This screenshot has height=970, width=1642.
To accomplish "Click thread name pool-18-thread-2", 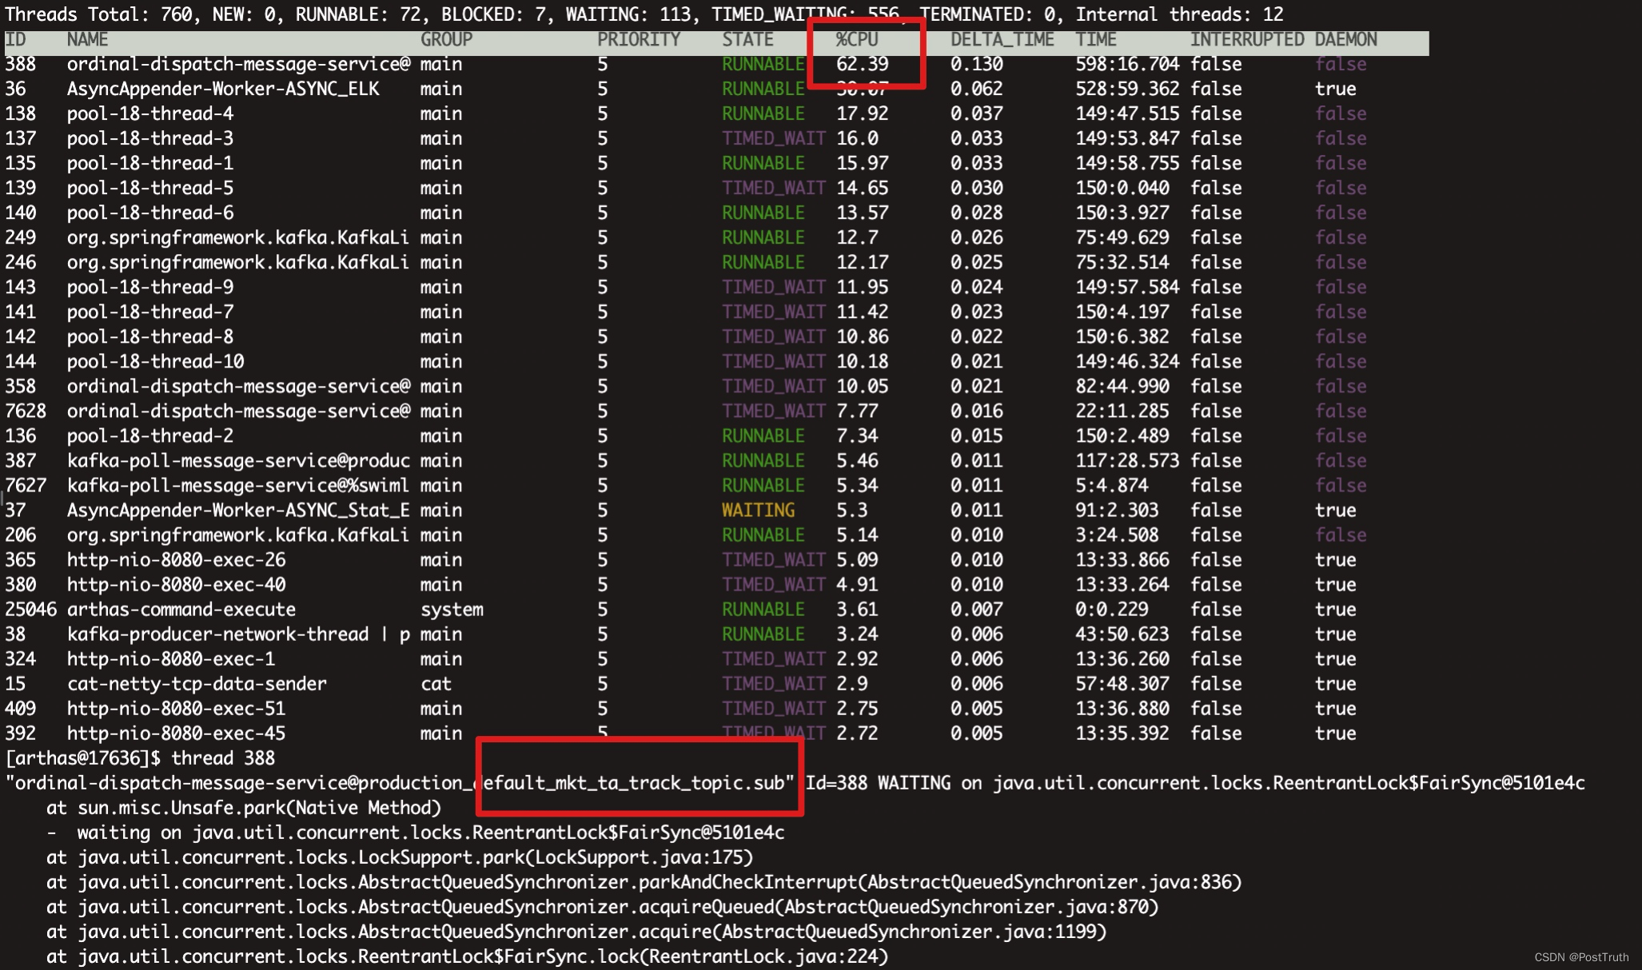I will pyautogui.click(x=150, y=435).
